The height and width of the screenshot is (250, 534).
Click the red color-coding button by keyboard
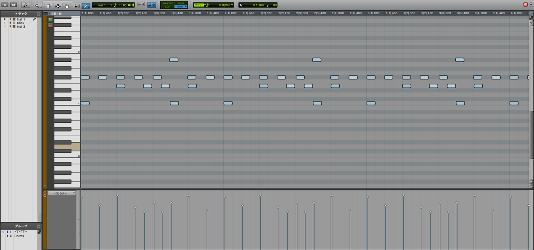click(x=50, y=25)
